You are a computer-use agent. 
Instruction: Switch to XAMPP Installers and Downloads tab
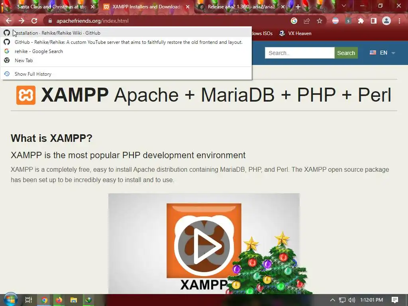147,7
